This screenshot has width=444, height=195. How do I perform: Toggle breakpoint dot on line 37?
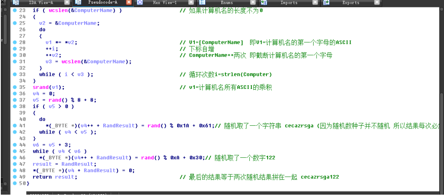tap(15, 100)
